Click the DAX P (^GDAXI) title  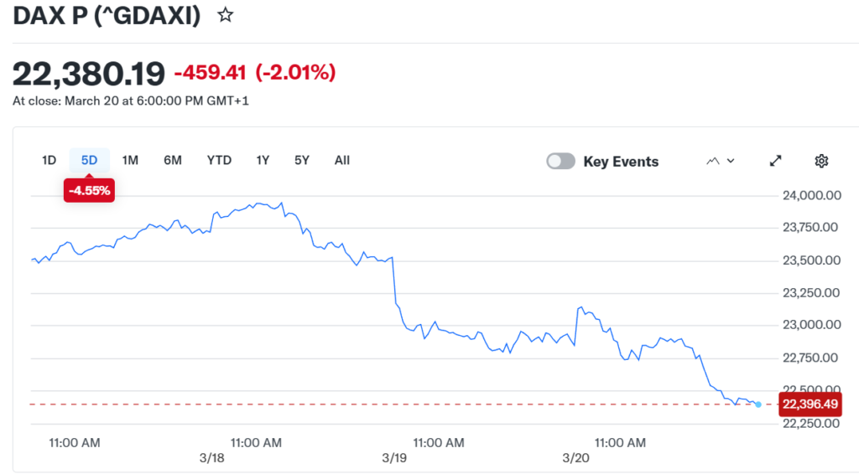107,15
